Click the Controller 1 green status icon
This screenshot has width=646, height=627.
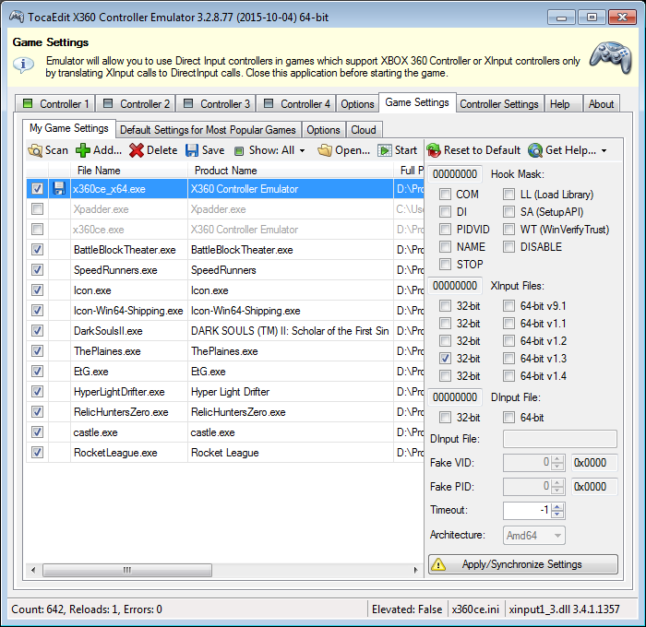point(28,103)
